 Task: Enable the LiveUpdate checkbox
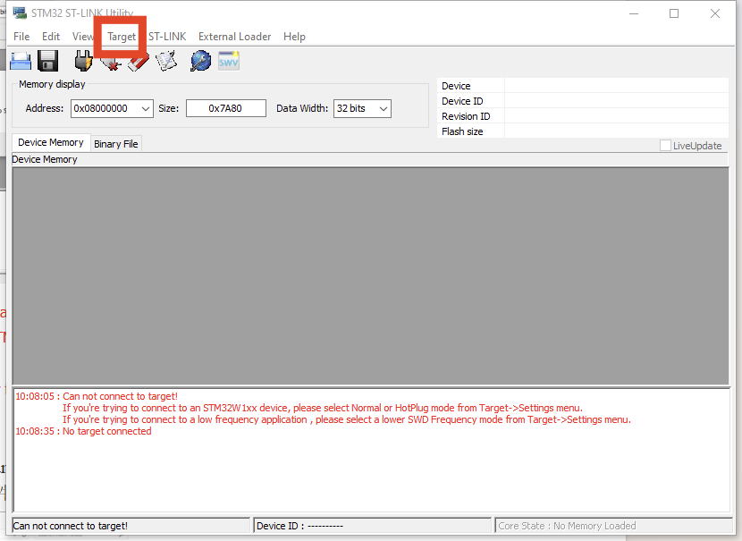point(665,146)
